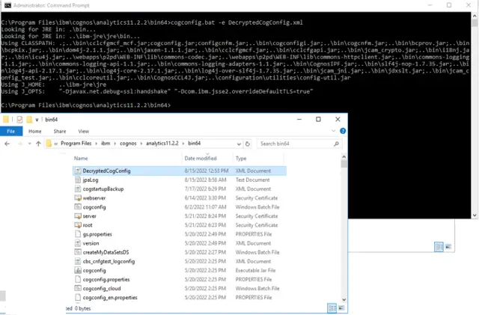Maximize the bin64 Explorer window
The height and width of the screenshot is (315, 479).
[318, 119]
